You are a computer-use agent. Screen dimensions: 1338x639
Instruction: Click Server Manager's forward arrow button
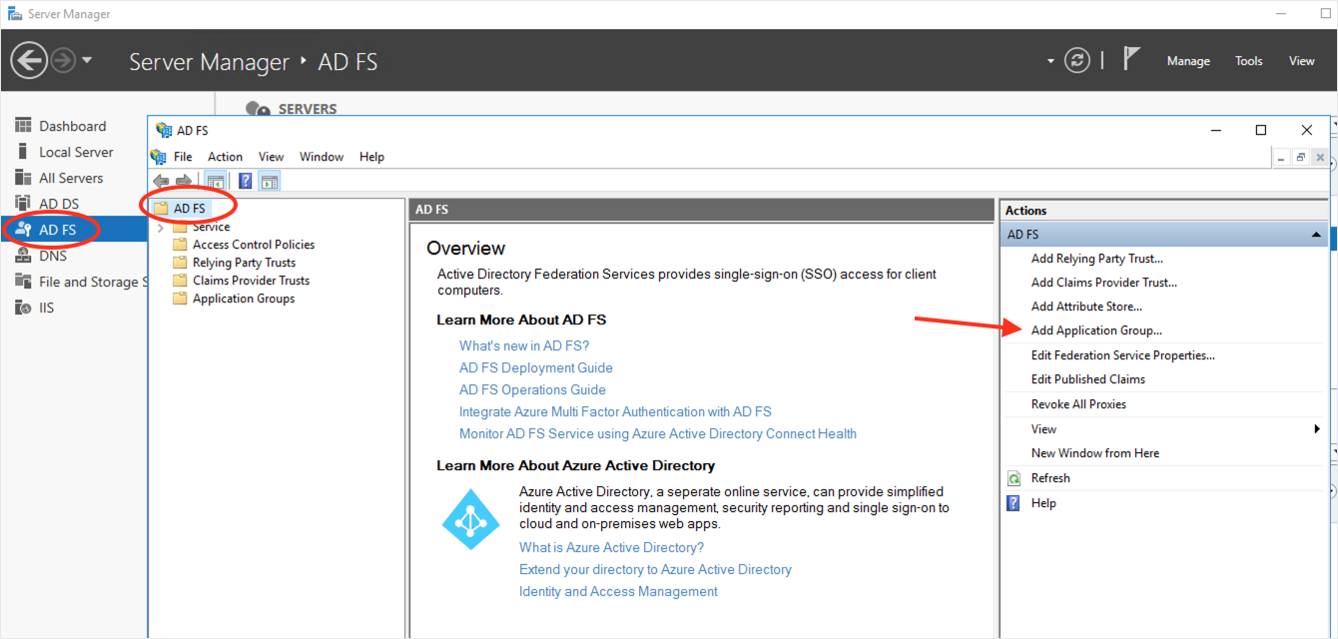click(x=63, y=61)
